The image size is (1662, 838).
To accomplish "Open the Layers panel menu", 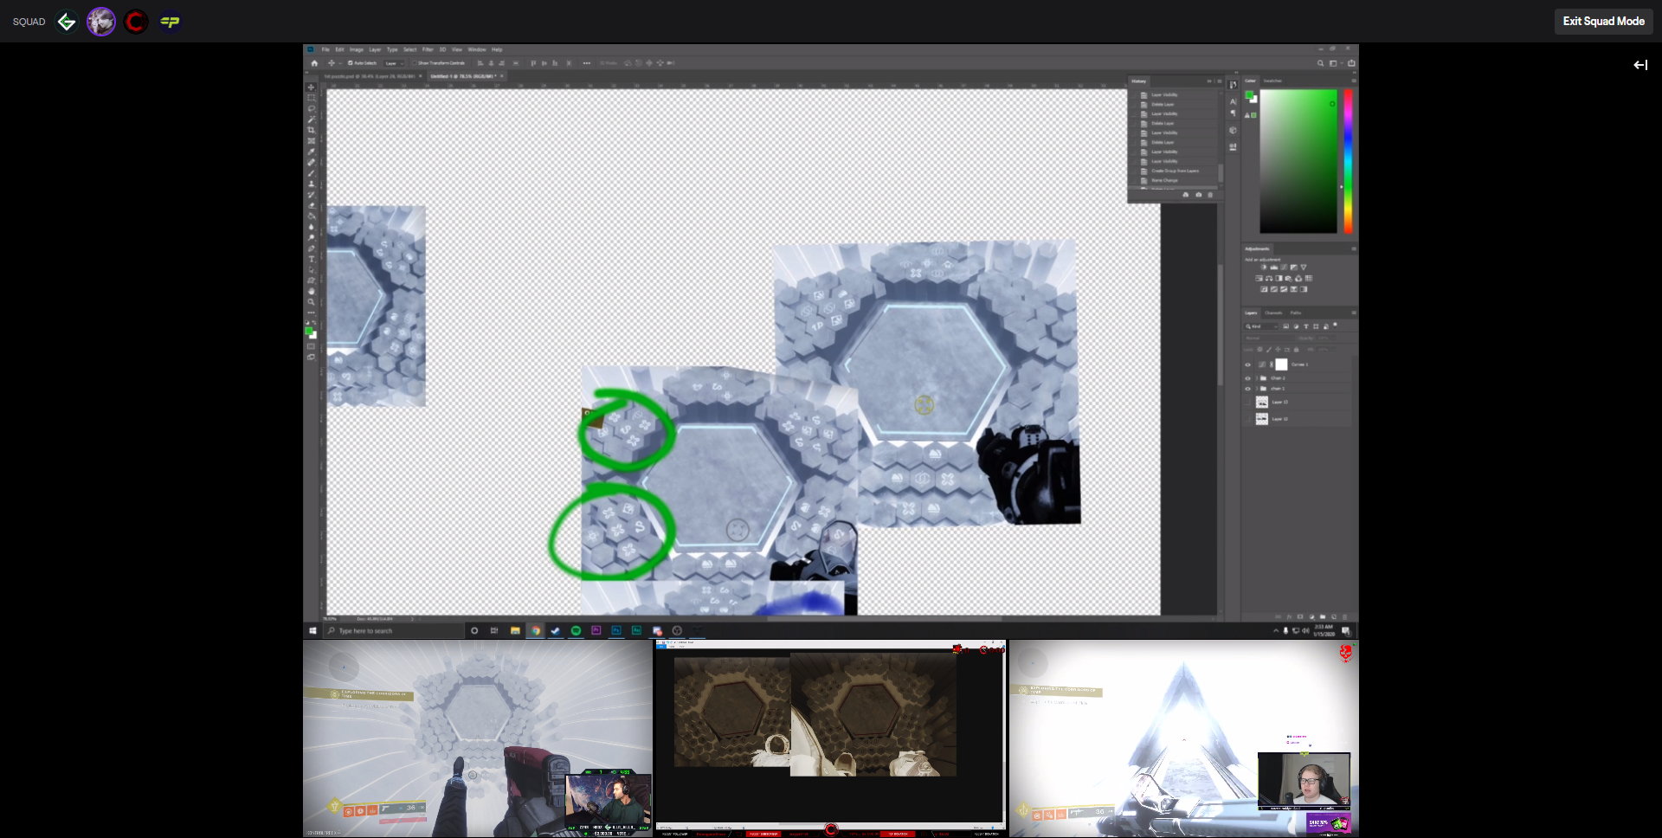I will [x=1354, y=313].
